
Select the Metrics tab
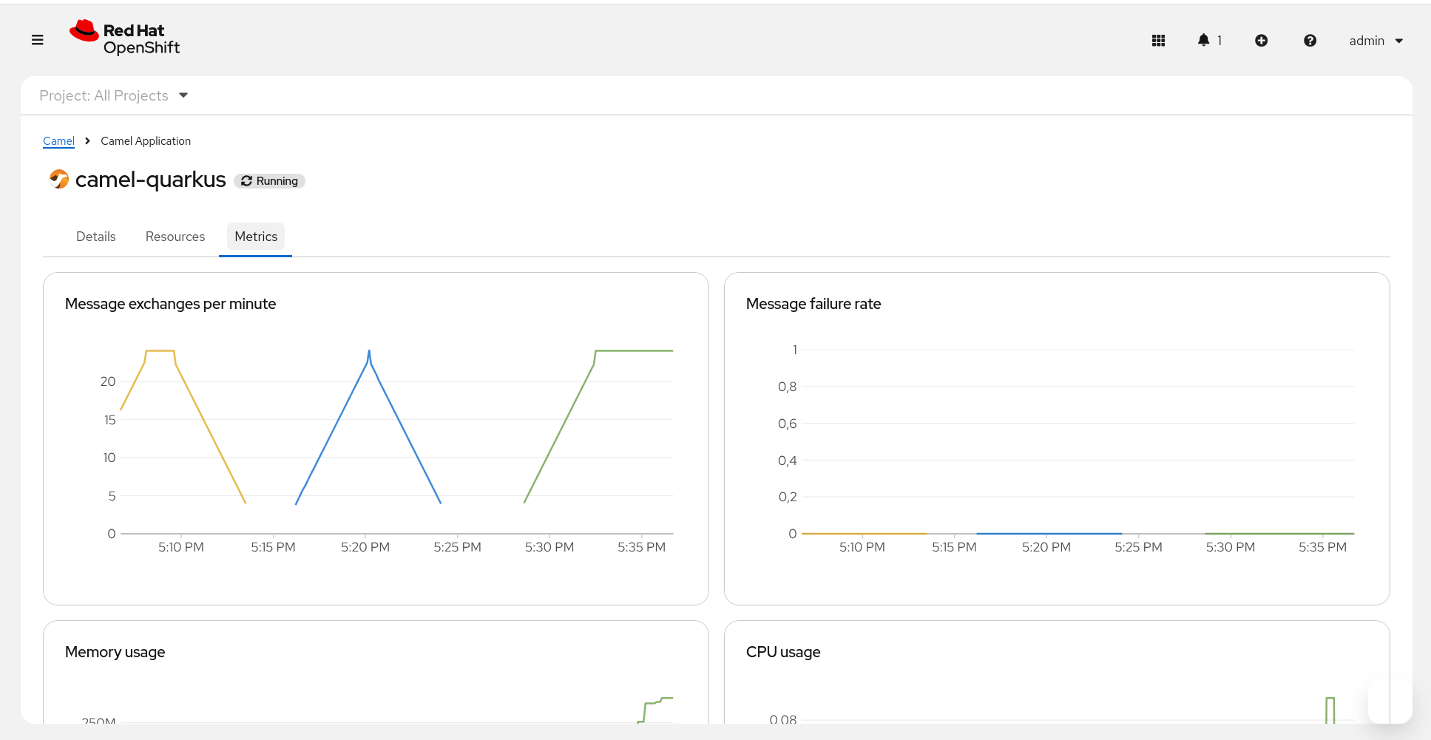(256, 237)
